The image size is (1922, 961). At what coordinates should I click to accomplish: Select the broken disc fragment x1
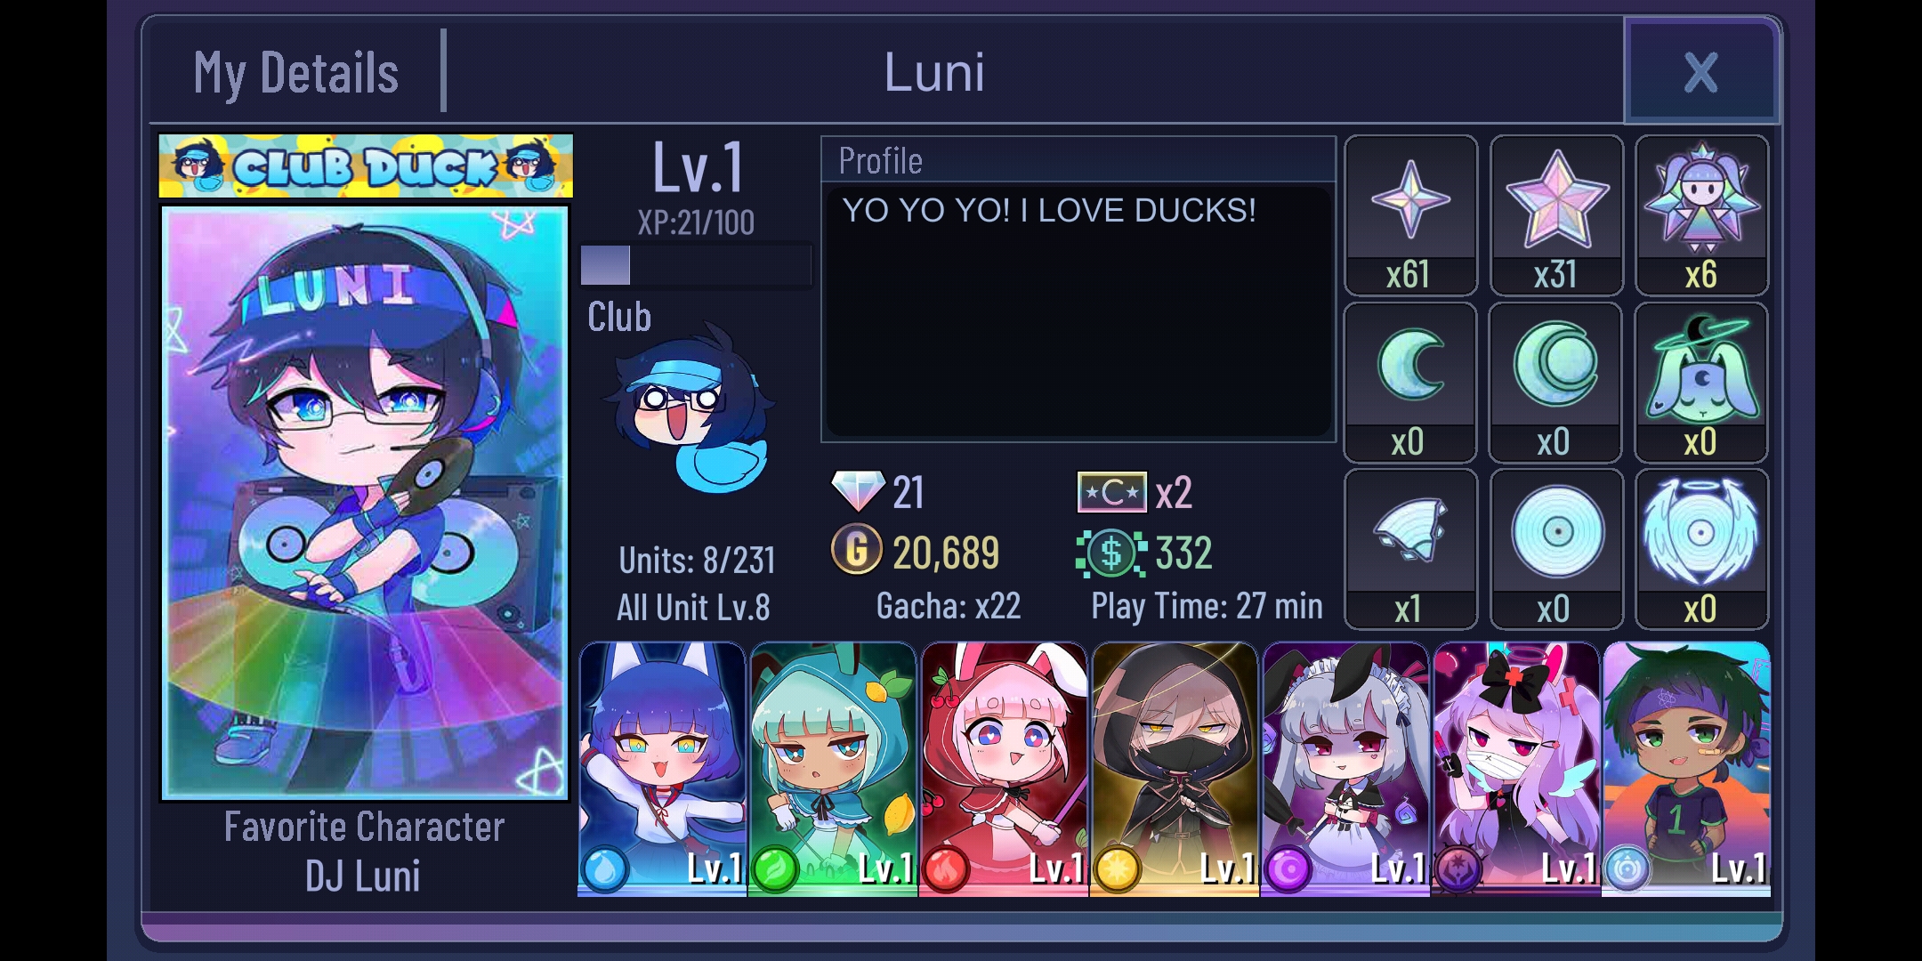(1410, 549)
